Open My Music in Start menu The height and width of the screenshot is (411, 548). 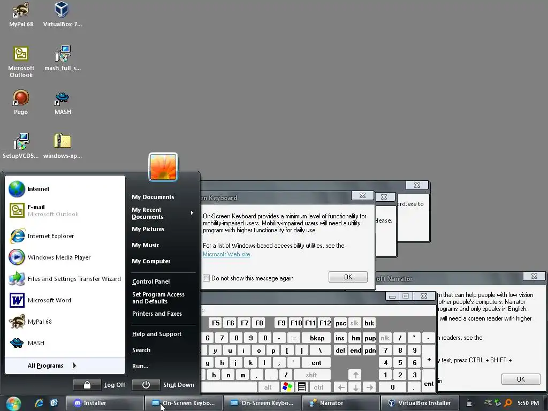tap(146, 245)
